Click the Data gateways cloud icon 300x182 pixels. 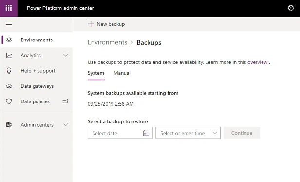click(x=9, y=86)
